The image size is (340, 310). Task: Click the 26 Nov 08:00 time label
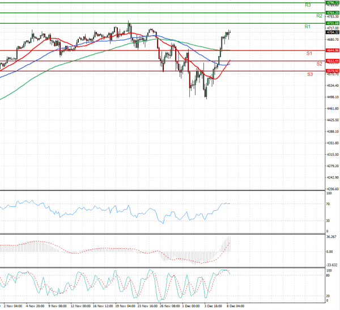point(170,306)
